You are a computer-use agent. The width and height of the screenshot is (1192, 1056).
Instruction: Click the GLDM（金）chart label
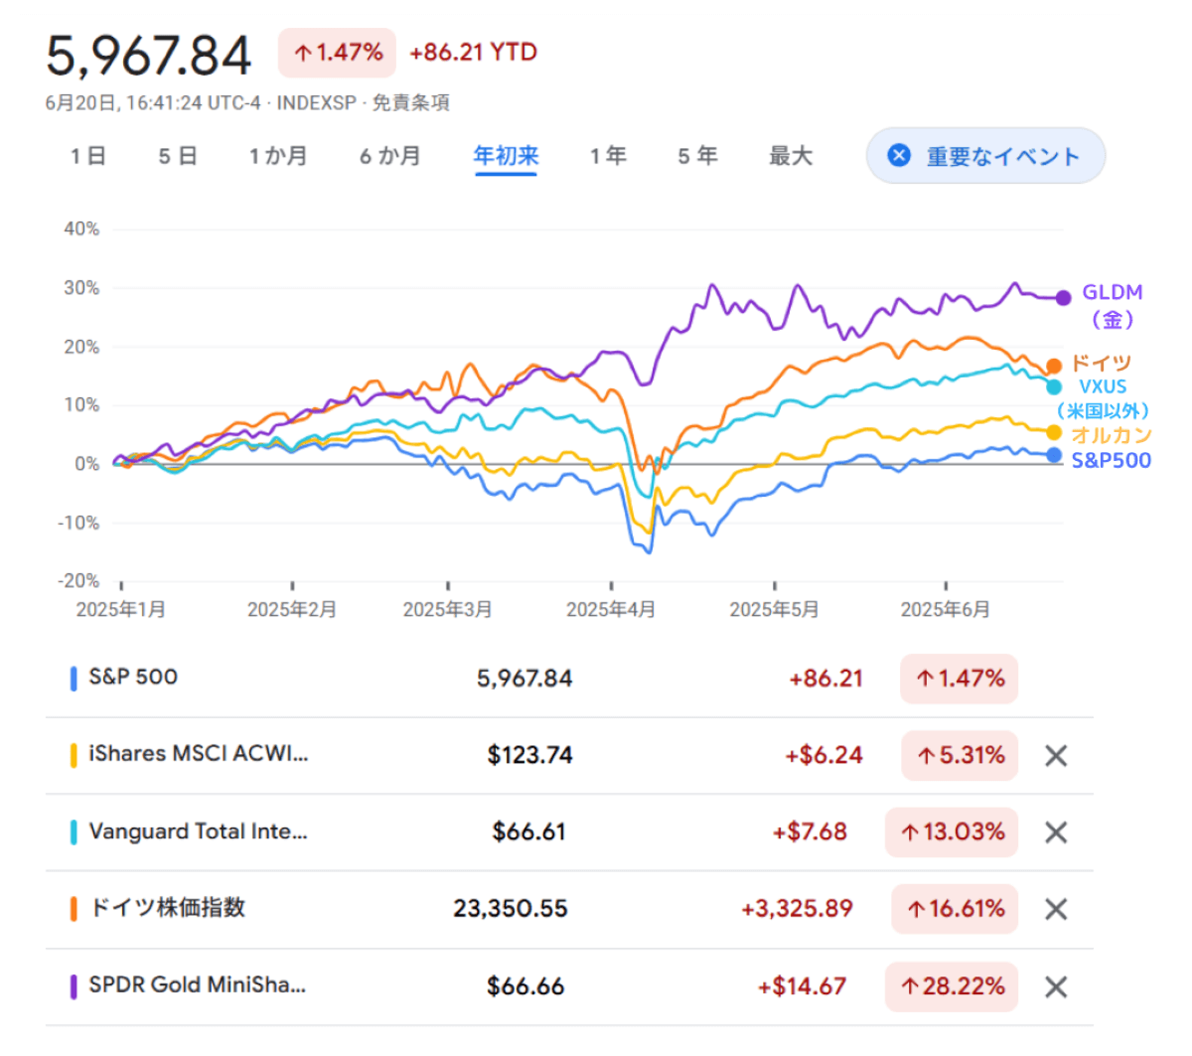point(1113,306)
